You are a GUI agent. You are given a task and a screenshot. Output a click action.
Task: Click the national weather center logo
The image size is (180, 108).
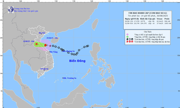[11, 9]
